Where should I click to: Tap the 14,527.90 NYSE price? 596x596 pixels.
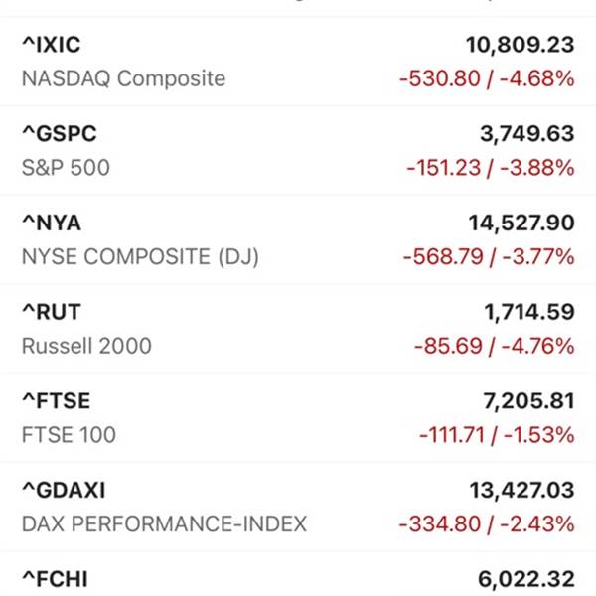coord(521,223)
